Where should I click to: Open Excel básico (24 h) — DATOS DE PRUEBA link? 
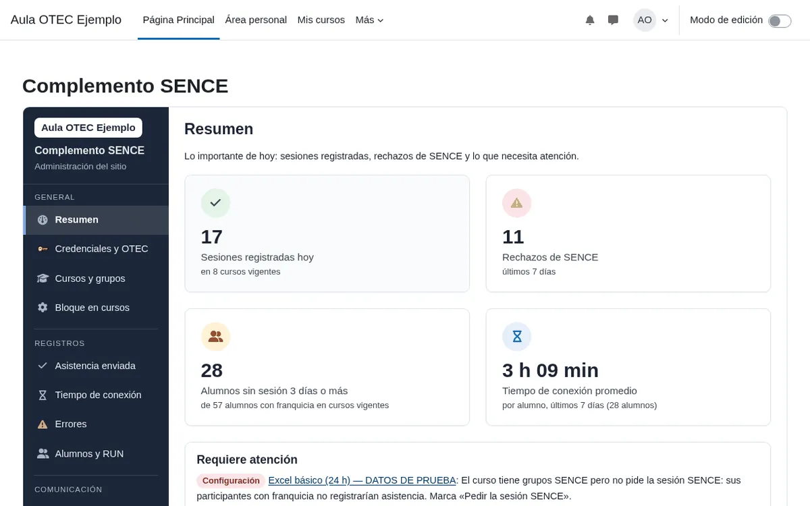point(362,480)
